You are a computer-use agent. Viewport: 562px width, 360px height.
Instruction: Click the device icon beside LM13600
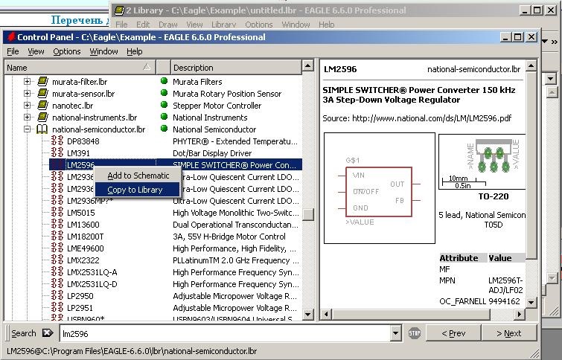coord(57,224)
